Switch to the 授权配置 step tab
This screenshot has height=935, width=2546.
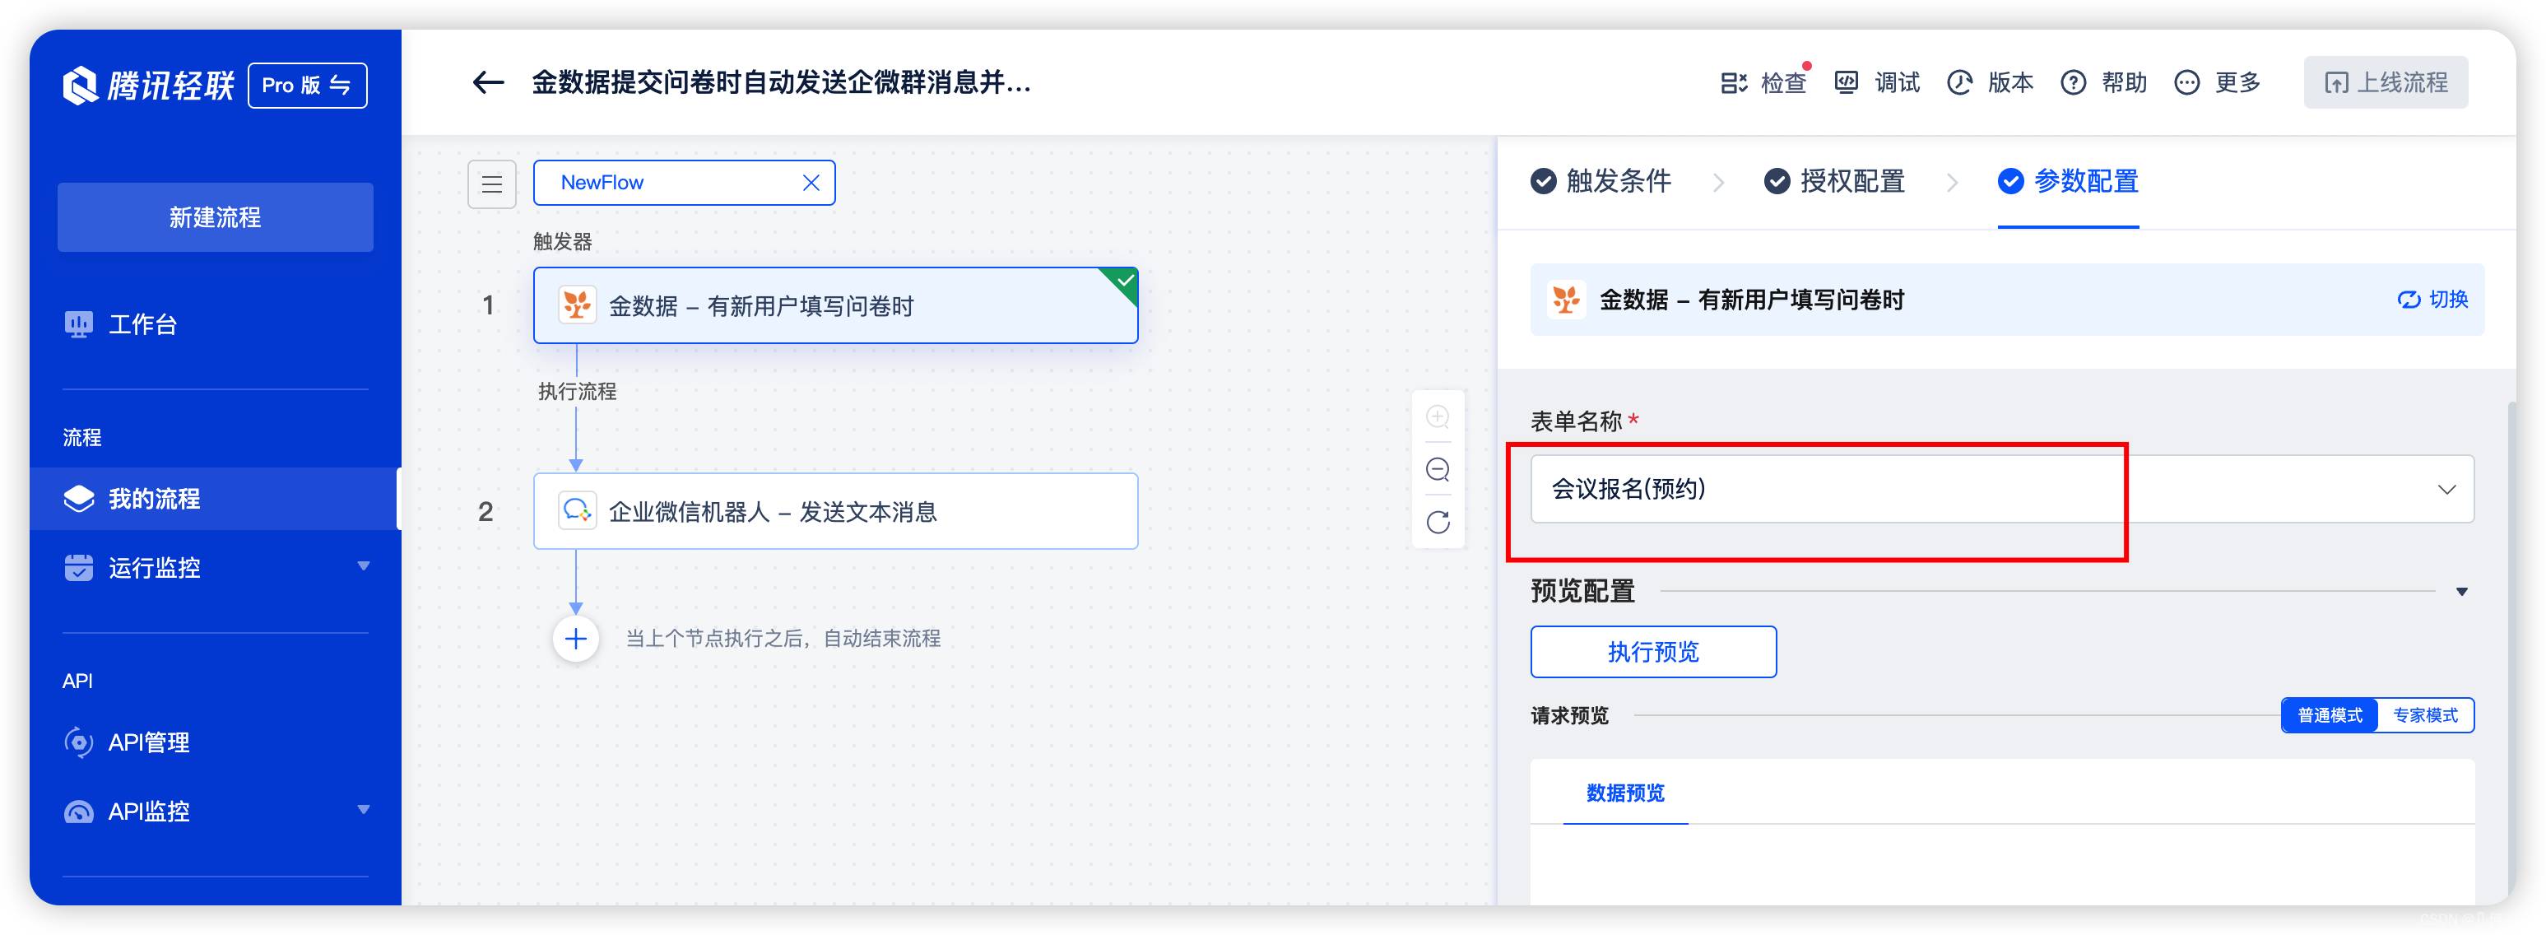1835,182
